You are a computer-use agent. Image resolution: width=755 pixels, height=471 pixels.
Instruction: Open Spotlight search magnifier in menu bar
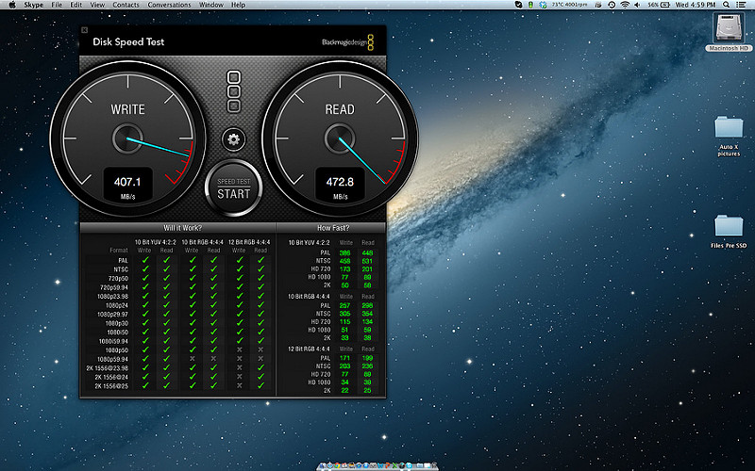click(x=728, y=5)
